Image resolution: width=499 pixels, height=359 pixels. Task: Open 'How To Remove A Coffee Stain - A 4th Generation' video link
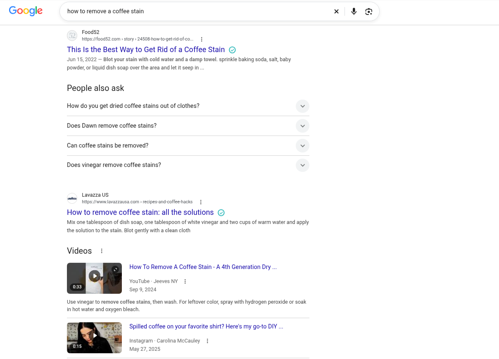(x=203, y=267)
